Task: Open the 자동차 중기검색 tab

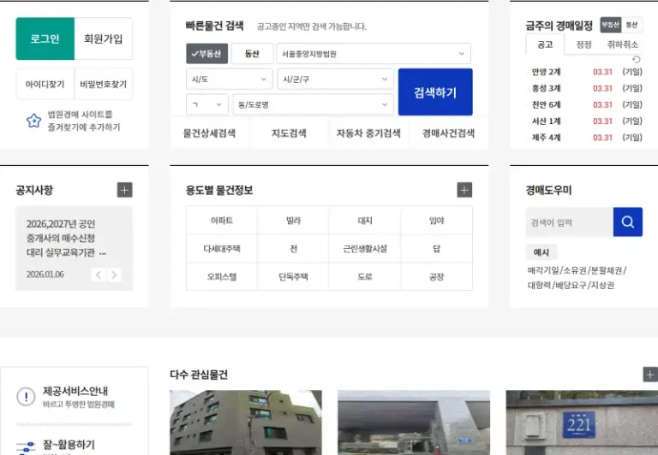Action: coord(368,133)
